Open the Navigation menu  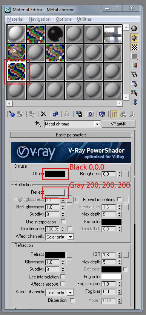tap(39, 19)
